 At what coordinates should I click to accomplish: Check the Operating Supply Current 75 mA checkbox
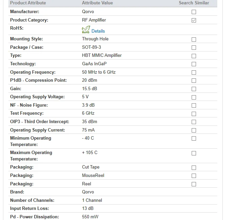(x=194, y=130)
